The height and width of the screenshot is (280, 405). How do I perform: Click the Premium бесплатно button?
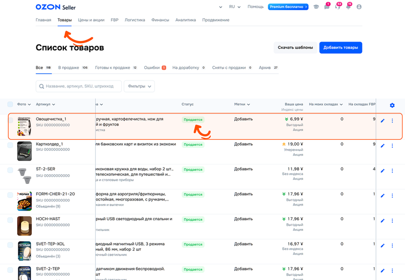pyautogui.click(x=288, y=7)
